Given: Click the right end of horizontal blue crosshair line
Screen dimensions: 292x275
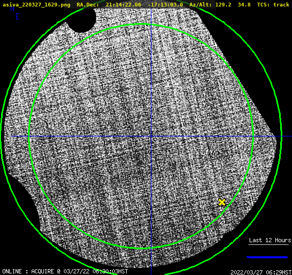Looking at the screenshot, I should 290,136.
